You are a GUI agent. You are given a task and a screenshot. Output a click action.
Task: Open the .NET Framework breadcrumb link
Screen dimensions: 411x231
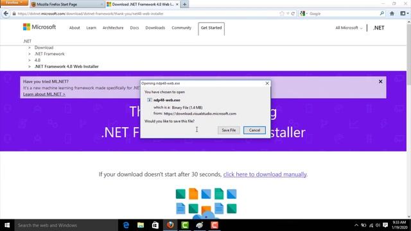point(49,54)
